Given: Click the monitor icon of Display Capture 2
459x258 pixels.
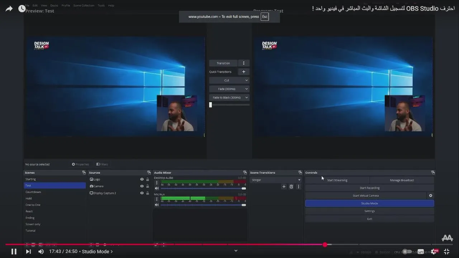Looking at the screenshot, I should [91, 193].
